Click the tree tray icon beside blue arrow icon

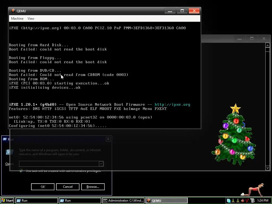point(233,201)
